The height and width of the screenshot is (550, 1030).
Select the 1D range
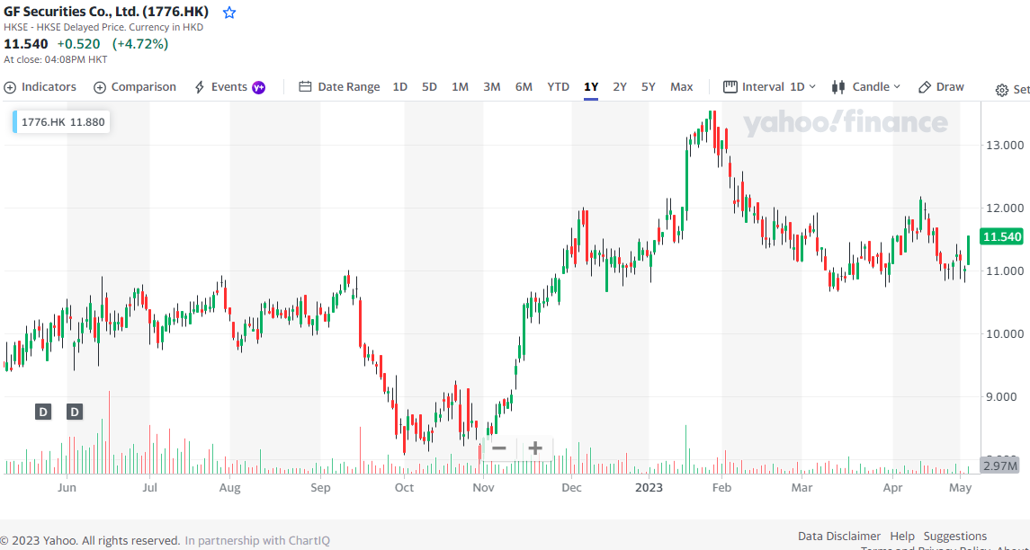pos(400,86)
